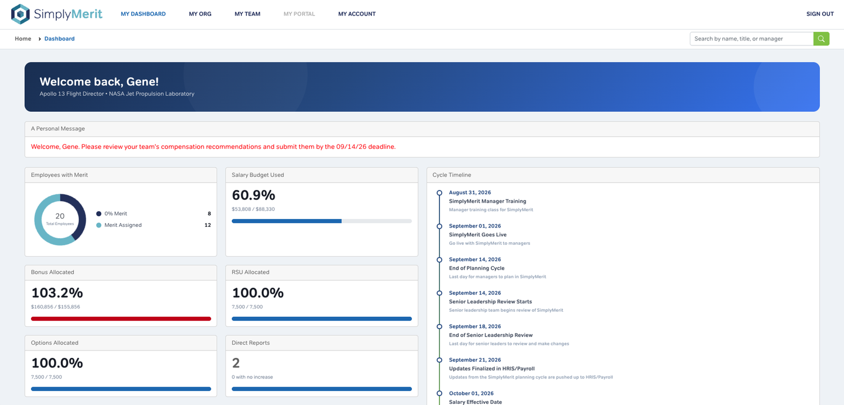
Task: Click the $160,856 / $155,856 bonus amount
Action: (x=56, y=307)
